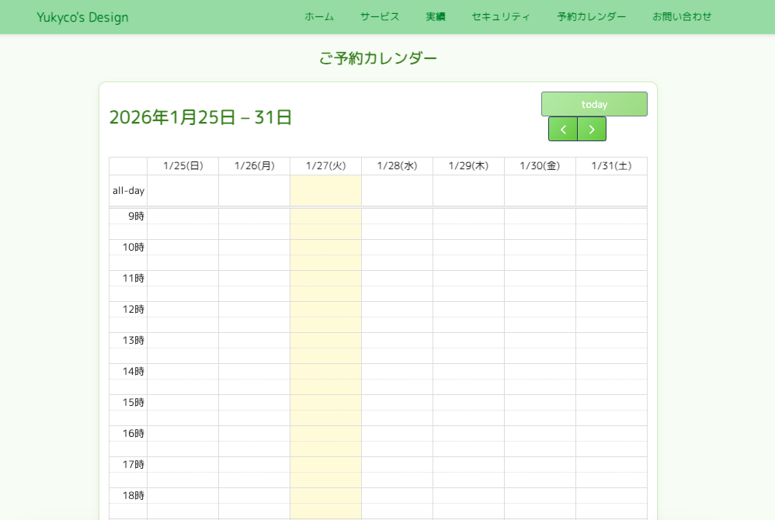775x520 pixels.
Task: Click the 1/25(日) column header
Action: [182, 165]
